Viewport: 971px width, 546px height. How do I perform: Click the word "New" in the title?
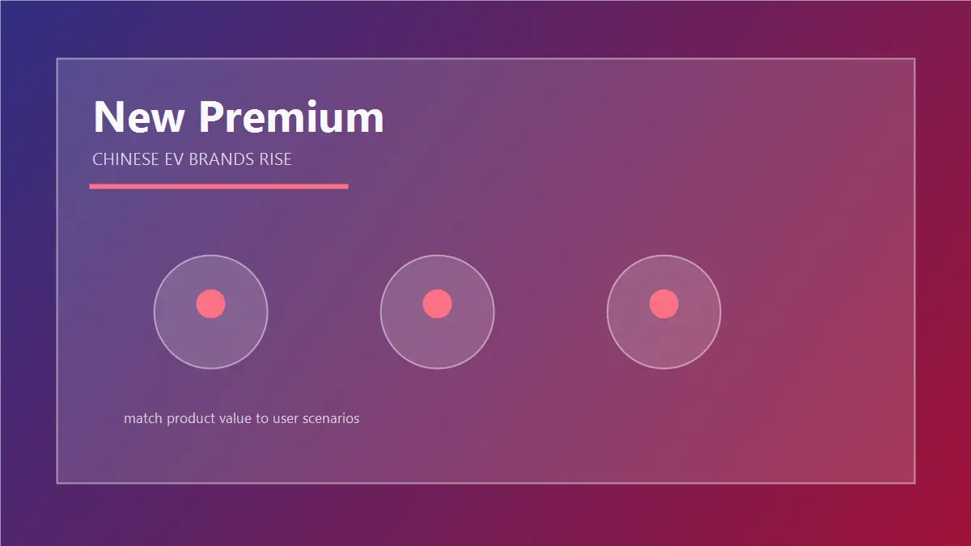tap(139, 117)
